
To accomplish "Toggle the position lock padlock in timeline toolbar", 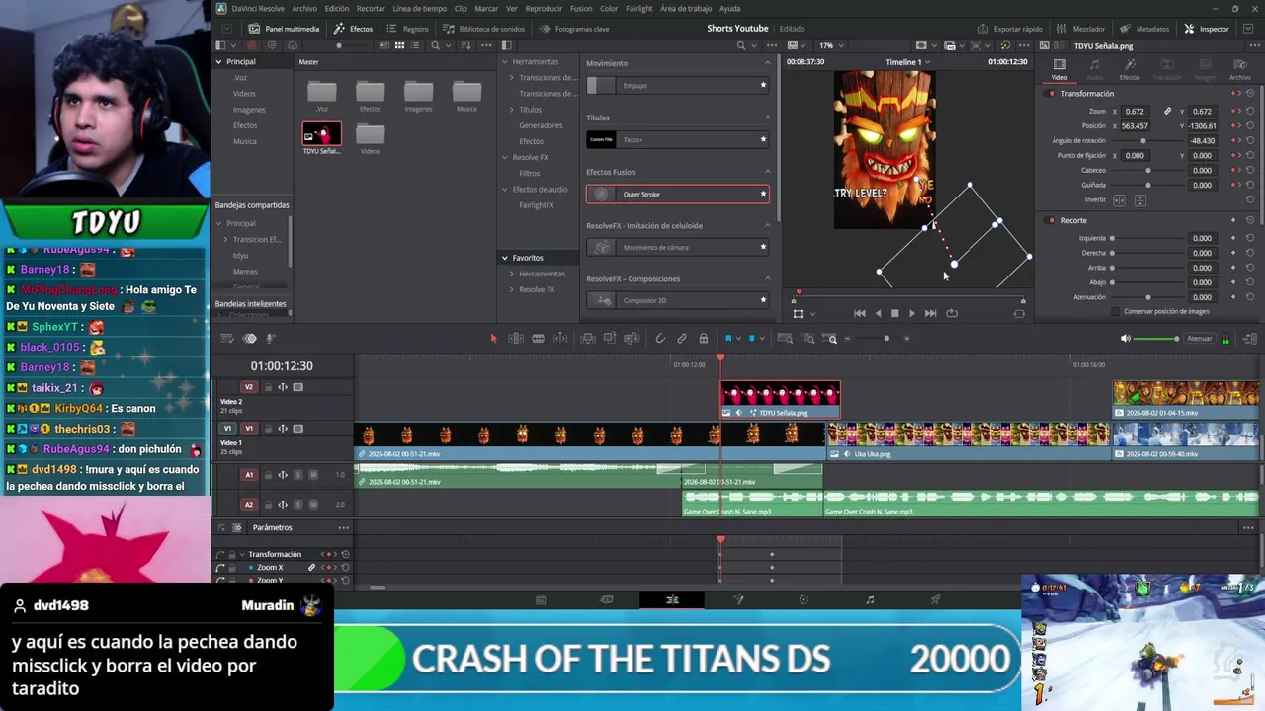I will click(x=704, y=339).
